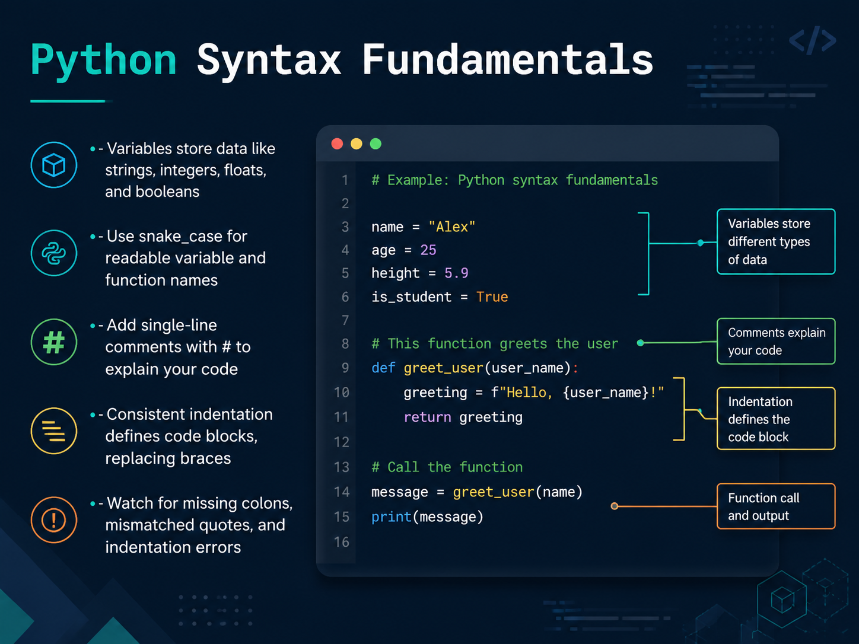Select the 'Comments explain your code' callout

pos(776,341)
